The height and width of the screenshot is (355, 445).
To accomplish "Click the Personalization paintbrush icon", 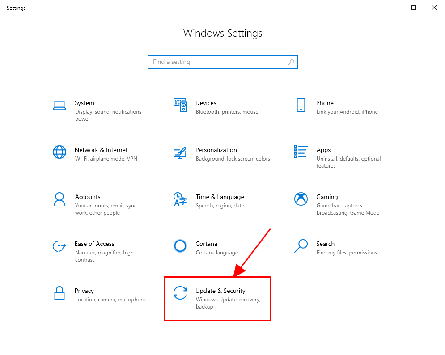I will coord(180,152).
